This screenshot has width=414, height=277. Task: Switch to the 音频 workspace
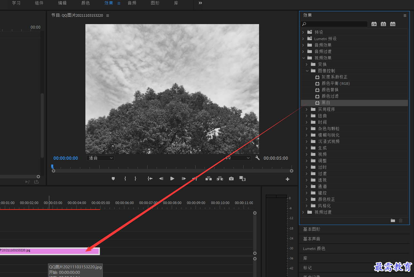tap(132, 3)
